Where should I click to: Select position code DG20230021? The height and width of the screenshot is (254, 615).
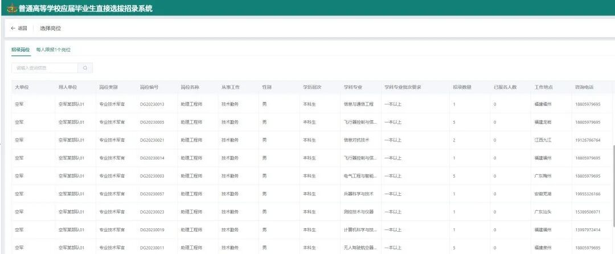pyautogui.click(x=152, y=140)
